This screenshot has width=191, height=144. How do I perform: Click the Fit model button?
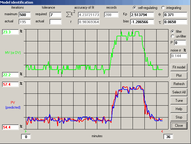click(179, 67)
